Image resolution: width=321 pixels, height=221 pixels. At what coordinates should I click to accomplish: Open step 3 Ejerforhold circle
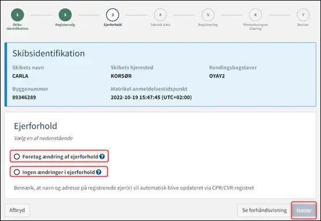pos(113,15)
